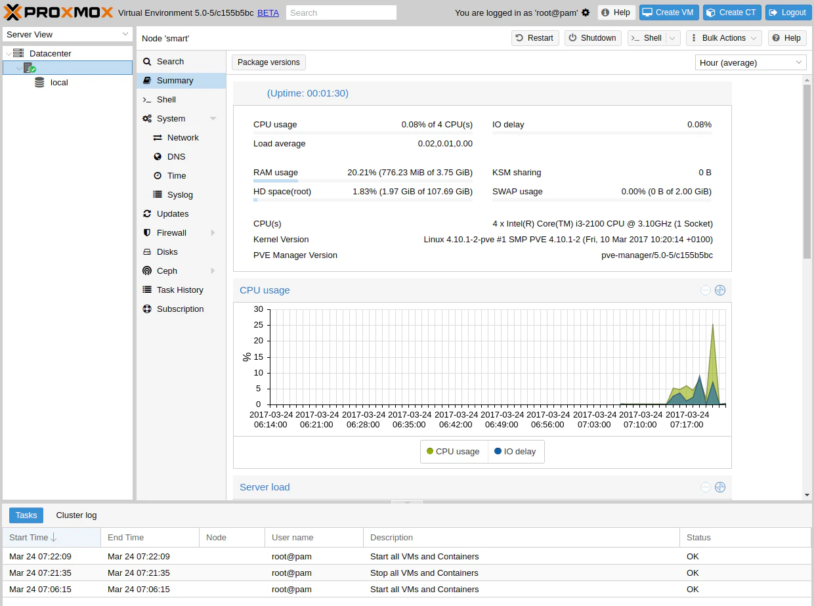This screenshot has width=814, height=606.
Task: Switch to the Tasks tab
Action: tap(26, 515)
